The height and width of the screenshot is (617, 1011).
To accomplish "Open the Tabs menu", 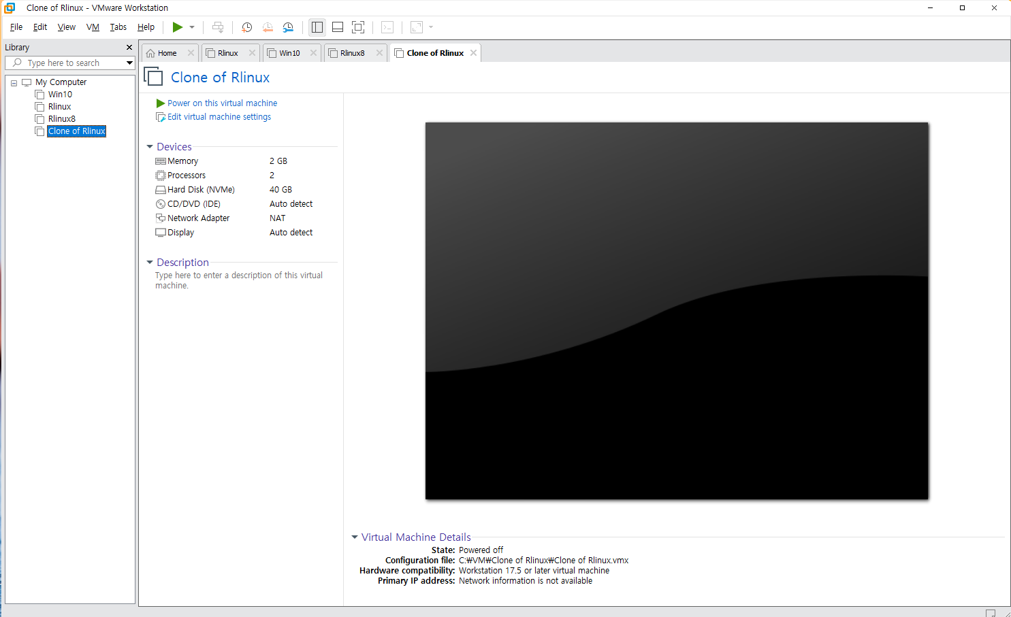I will click(118, 27).
